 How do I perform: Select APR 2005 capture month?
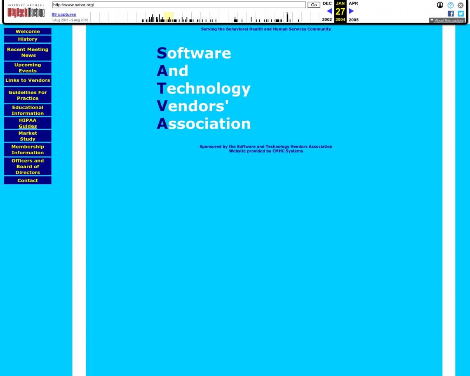353,12
